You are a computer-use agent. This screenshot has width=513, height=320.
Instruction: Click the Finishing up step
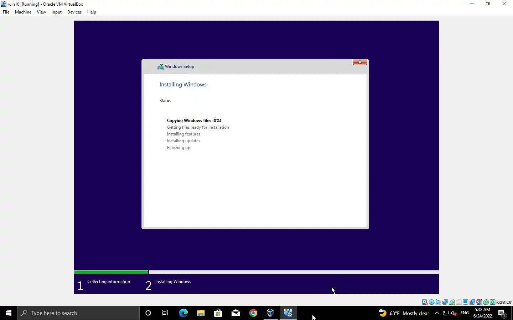click(178, 148)
